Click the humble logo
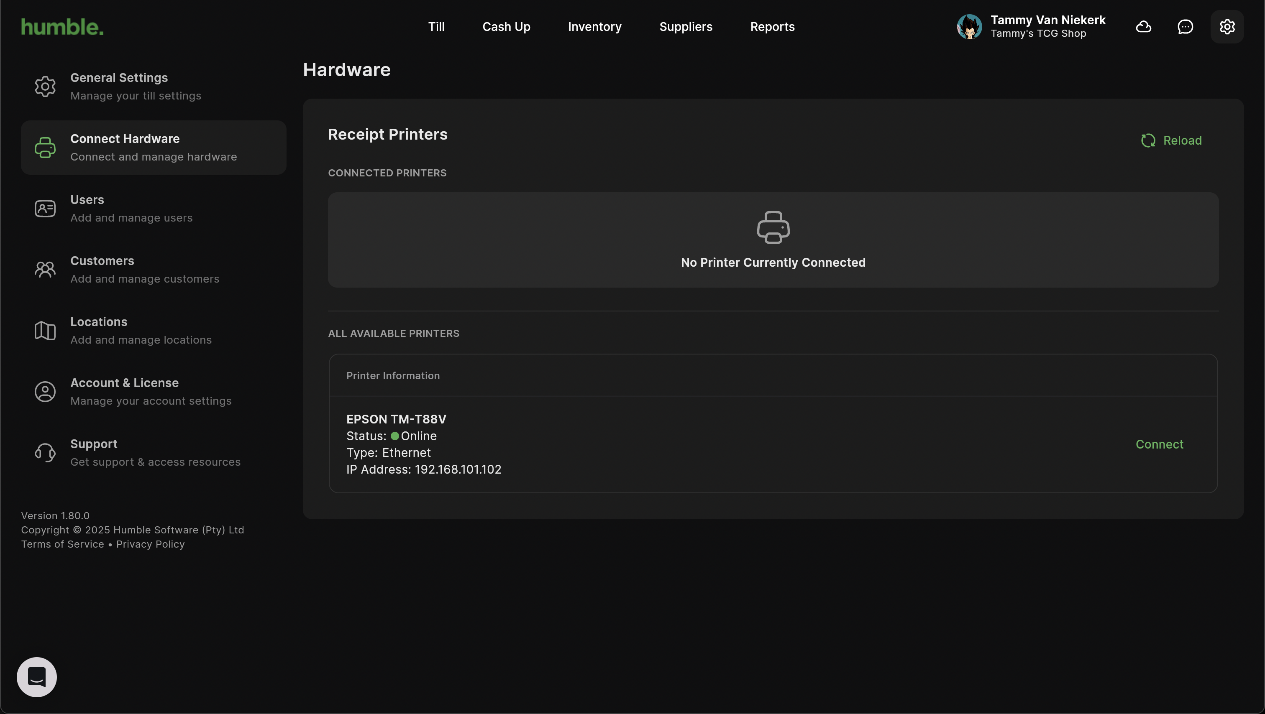 point(62,26)
